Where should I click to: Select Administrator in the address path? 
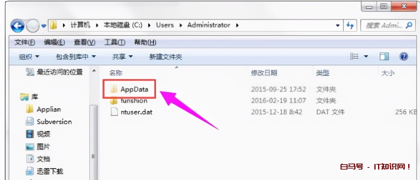coord(209,25)
